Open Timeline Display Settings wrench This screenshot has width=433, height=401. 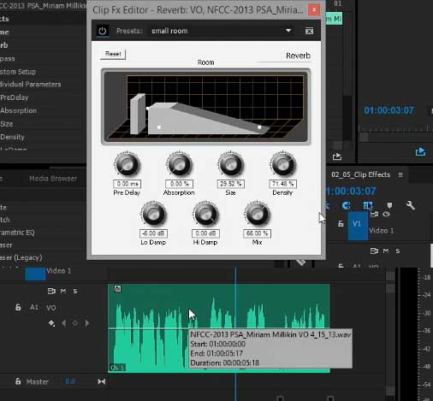(411, 205)
